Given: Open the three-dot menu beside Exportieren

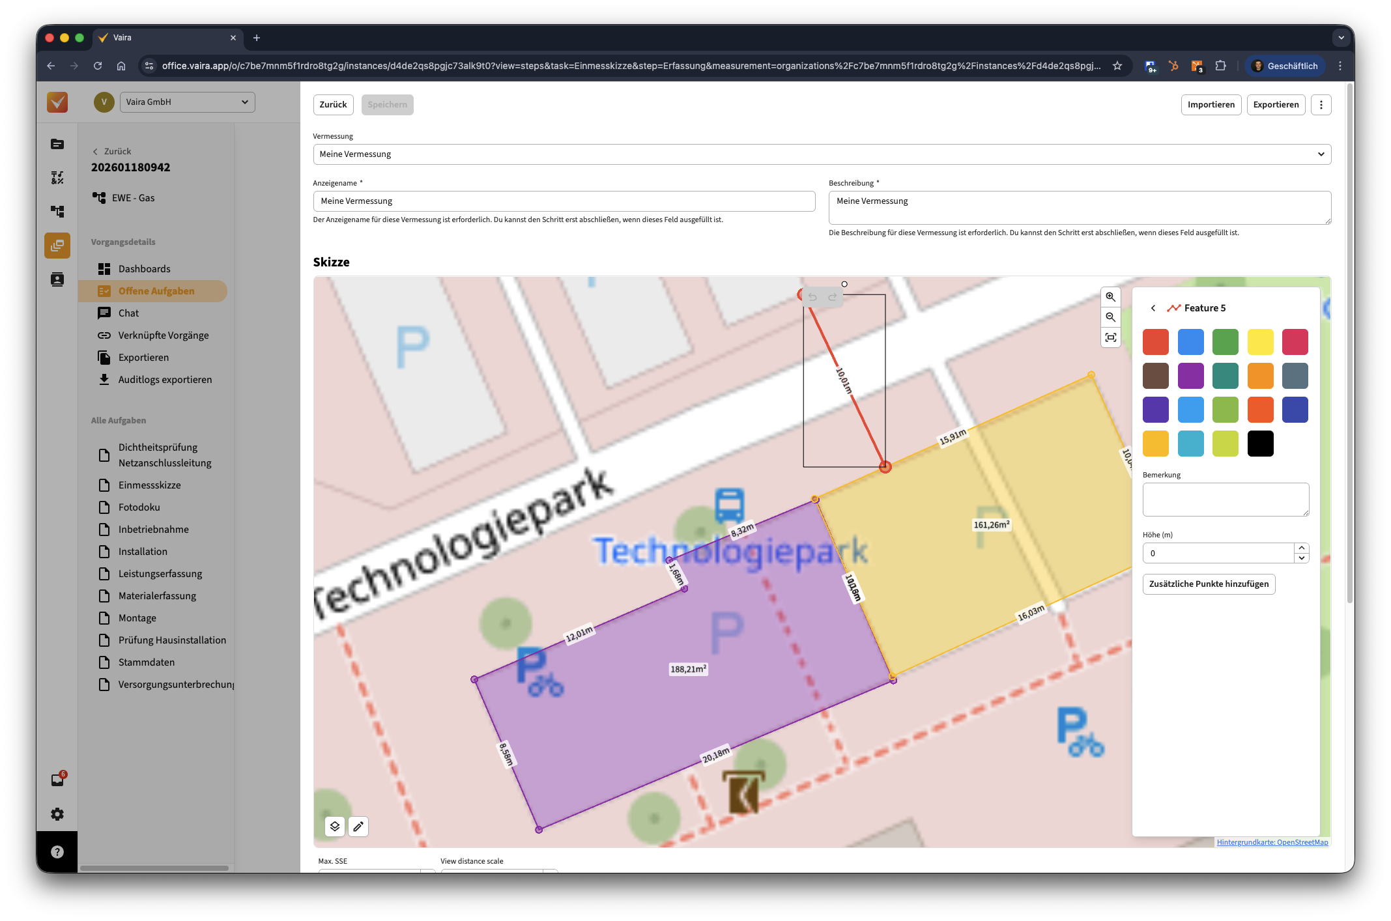Looking at the screenshot, I should pos(1321,105).
